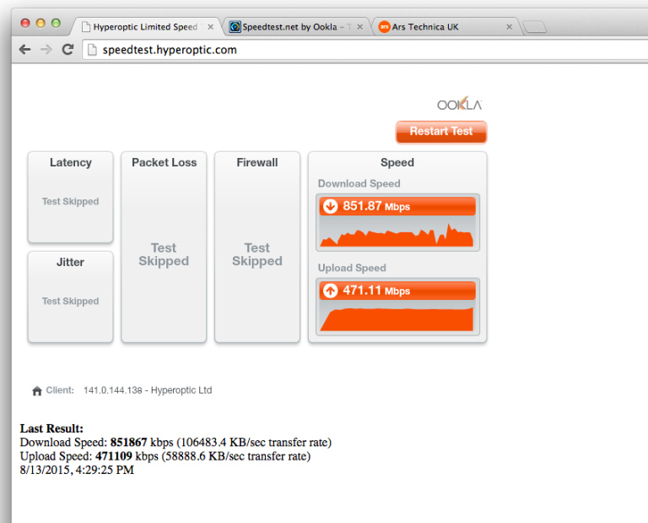Image resolution: width=648 pixels, height=523 pixels.
Task: Click the page icon in the address bar
Action: (93, 50)
